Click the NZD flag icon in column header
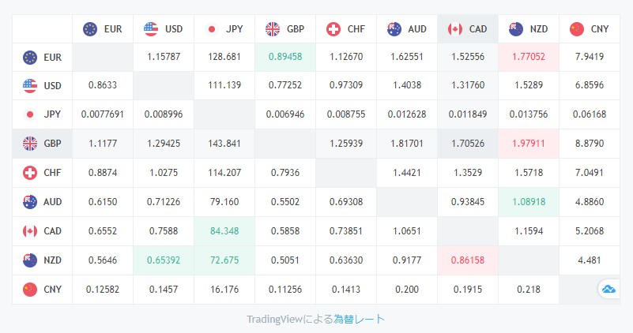The height and width of the screenshot is (333, 633). click(515, 29)
